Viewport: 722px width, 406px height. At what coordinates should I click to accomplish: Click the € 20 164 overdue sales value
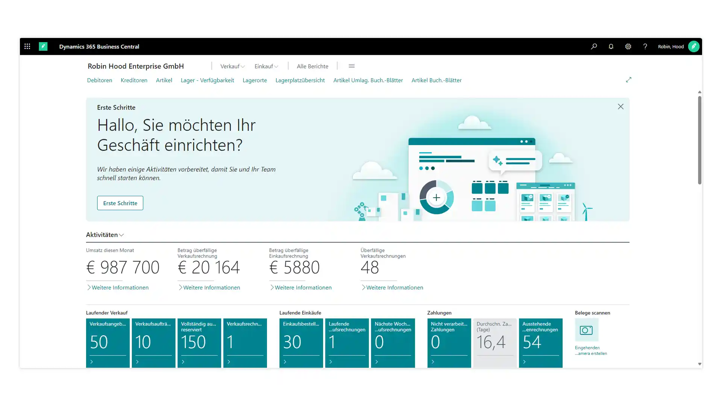tap(209, 267)
